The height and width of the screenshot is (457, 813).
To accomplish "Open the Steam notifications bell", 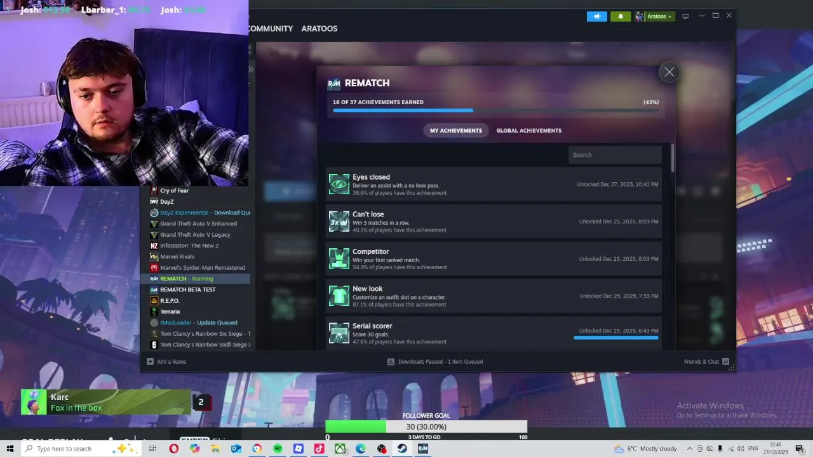I will 621,17.
